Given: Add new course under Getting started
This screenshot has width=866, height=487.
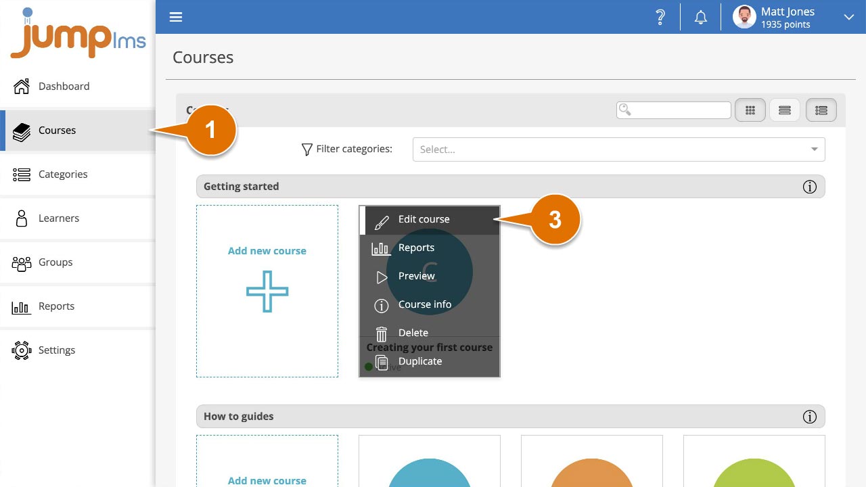Looking at the screenshot, I should [x=267, y=291].
